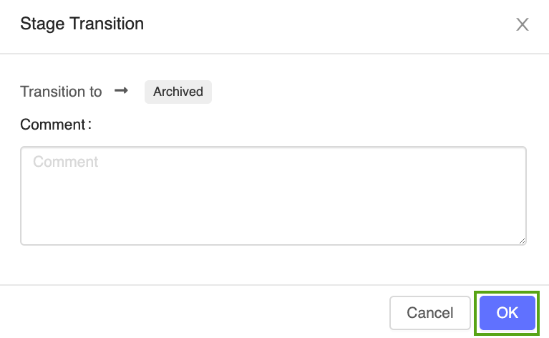Click the OK button
549x338 pixels.
click(x=507, y=313)
